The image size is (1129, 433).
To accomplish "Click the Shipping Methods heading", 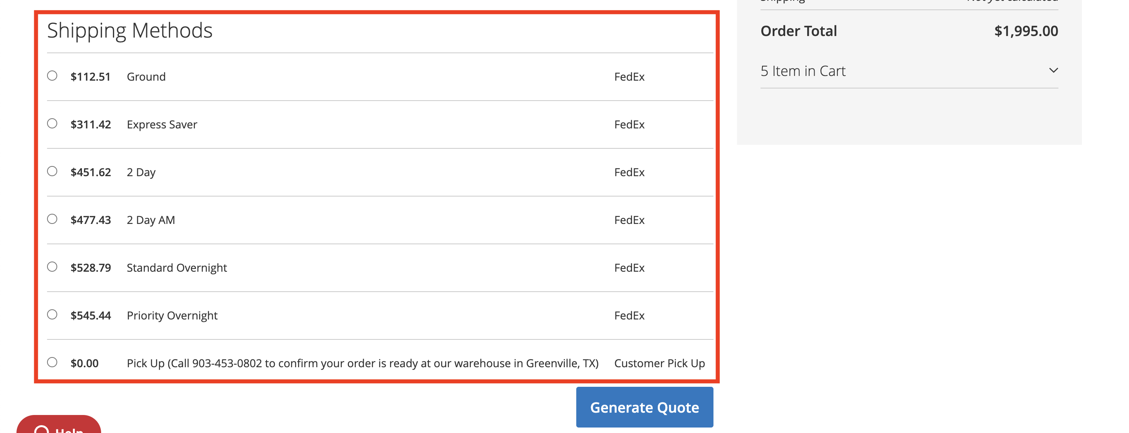I will pos(130,30).
